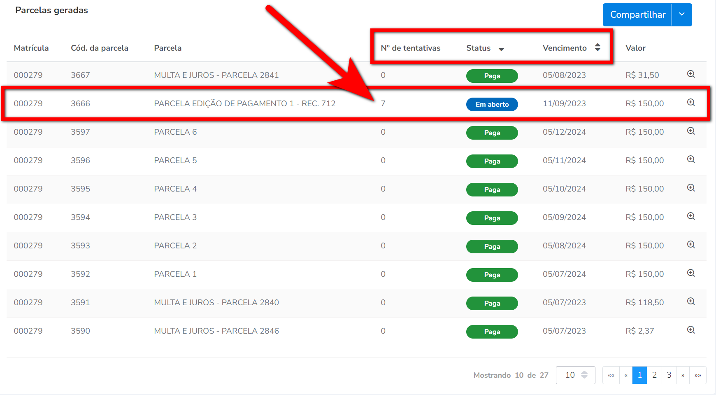View details of MULTA E JUROS - PARCELA 2840
716x395 pixels.
click(691, 302)
